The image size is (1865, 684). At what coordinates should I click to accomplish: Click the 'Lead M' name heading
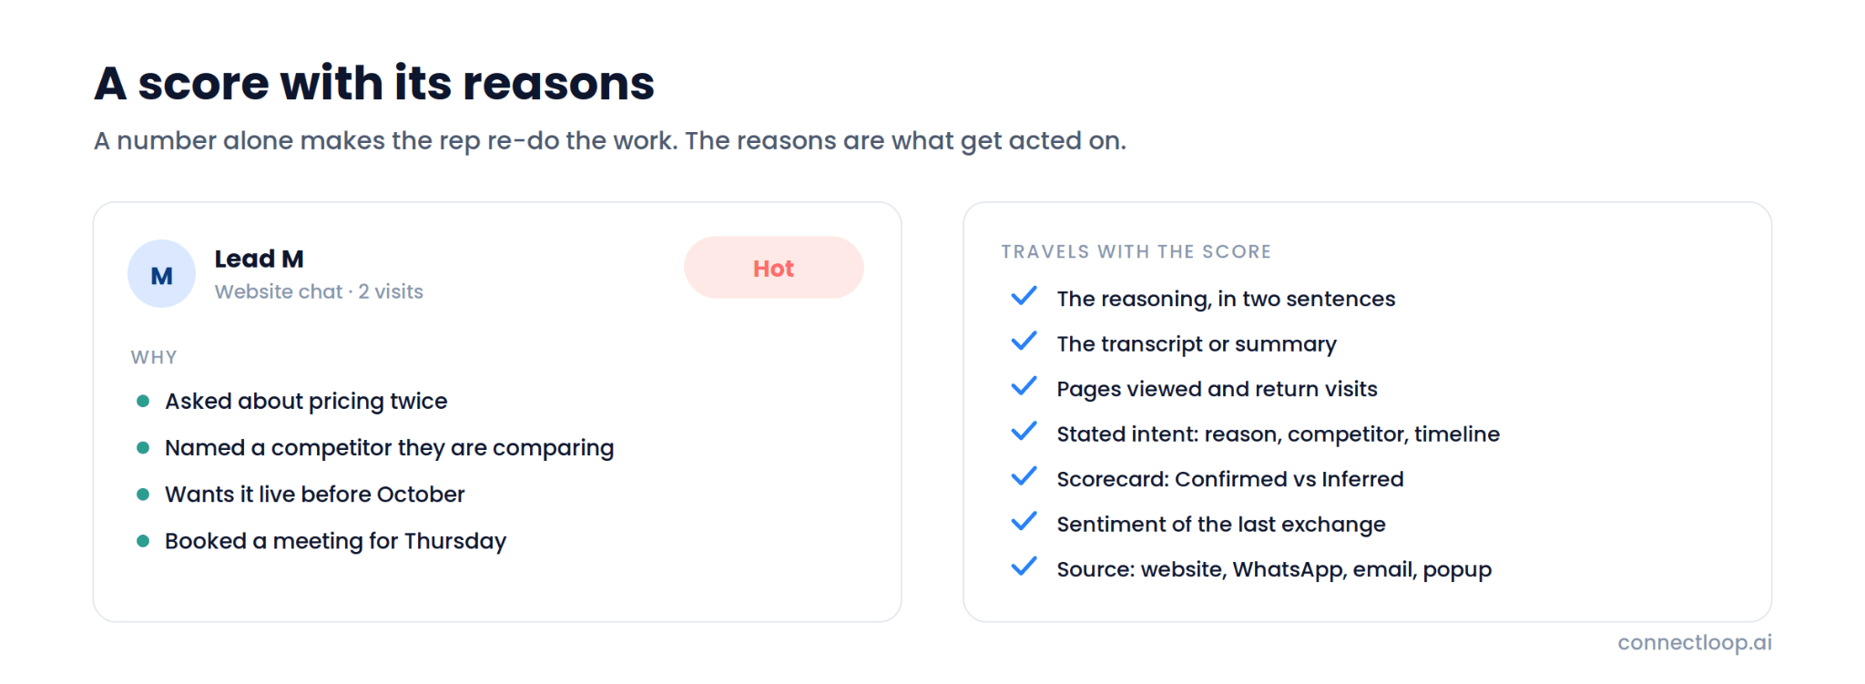click(259, 259)
